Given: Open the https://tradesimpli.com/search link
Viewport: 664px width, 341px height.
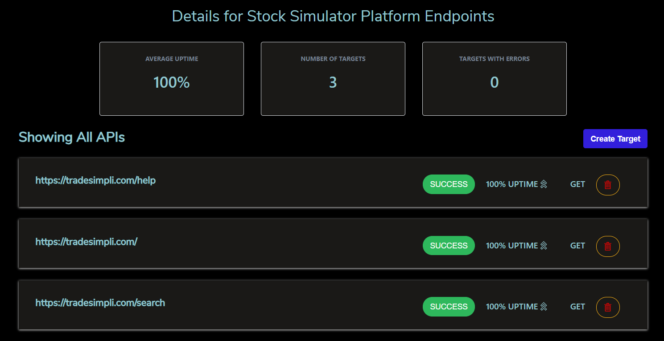Looking at the screenshot, I should (x=100, y=303).
